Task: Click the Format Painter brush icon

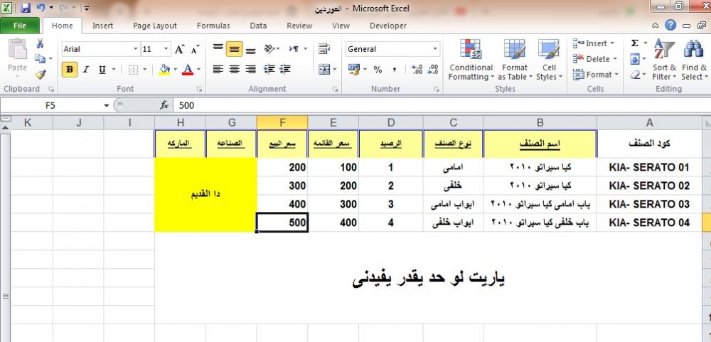Action: 41,75
